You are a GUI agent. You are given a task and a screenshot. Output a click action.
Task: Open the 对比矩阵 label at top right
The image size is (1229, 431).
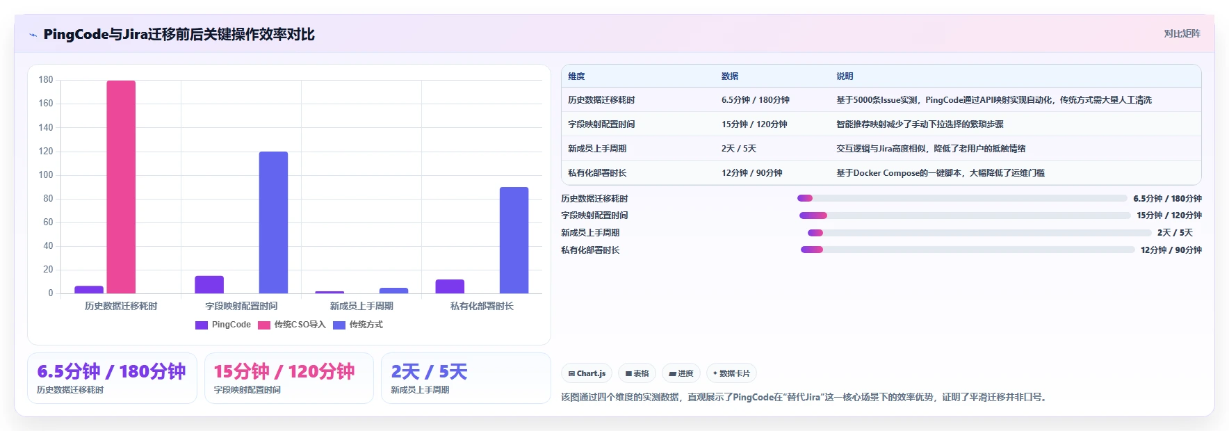pos(1182,33)
